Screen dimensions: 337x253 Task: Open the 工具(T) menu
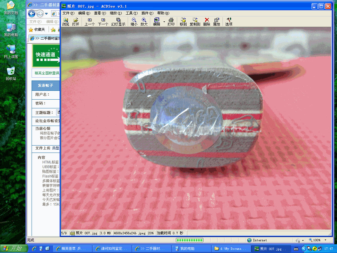point(132,13)
